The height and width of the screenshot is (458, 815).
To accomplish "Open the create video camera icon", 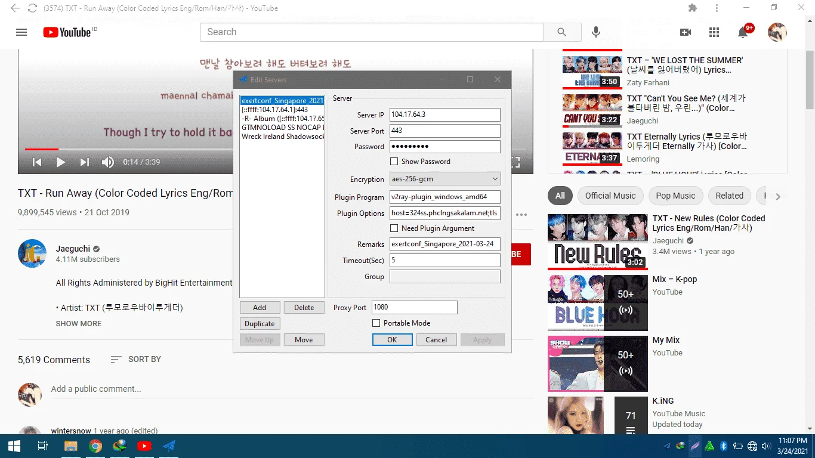I will coord(686,32).
